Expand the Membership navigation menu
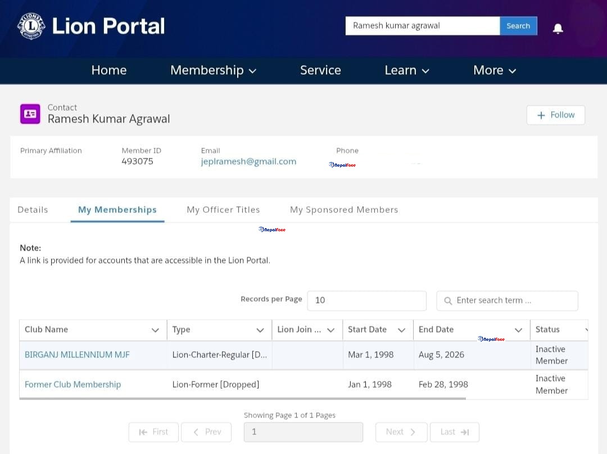 [x=214, y=70]
